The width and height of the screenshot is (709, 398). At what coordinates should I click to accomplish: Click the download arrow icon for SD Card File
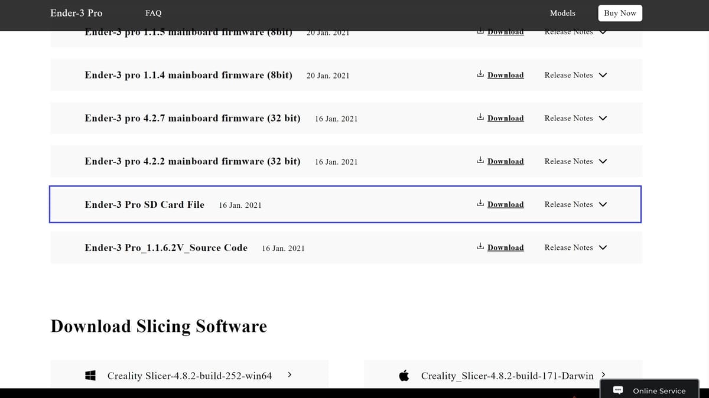(x=480, y=204)
